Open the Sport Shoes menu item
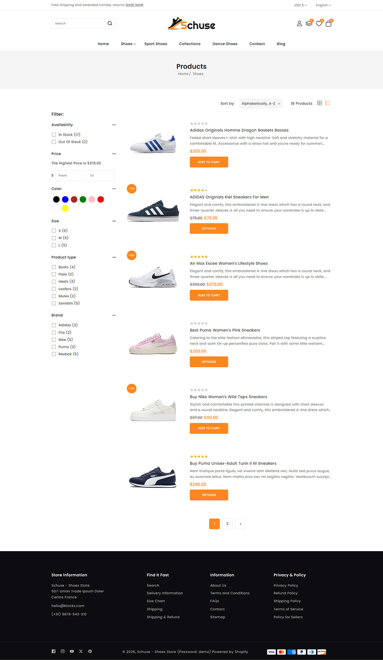The image size is (383, 660). point(155,44)
